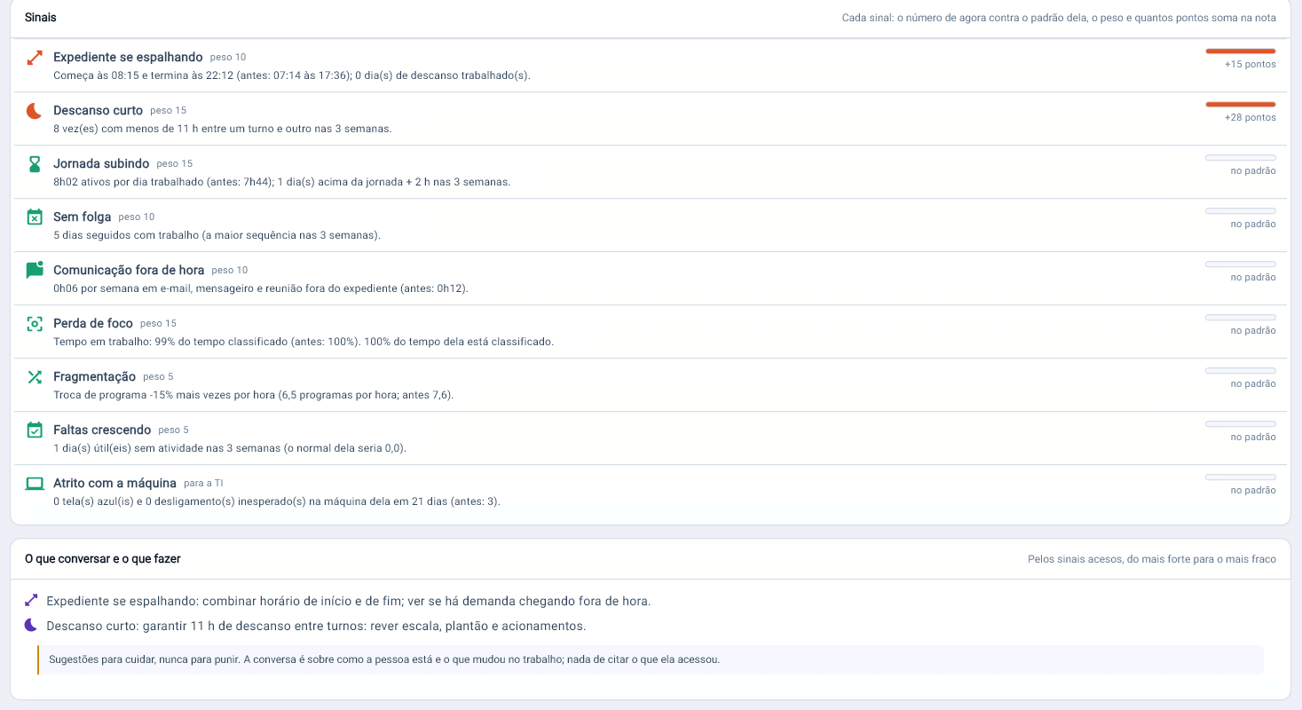Select the Jornada subindo signal title

(x=101, y=163)
